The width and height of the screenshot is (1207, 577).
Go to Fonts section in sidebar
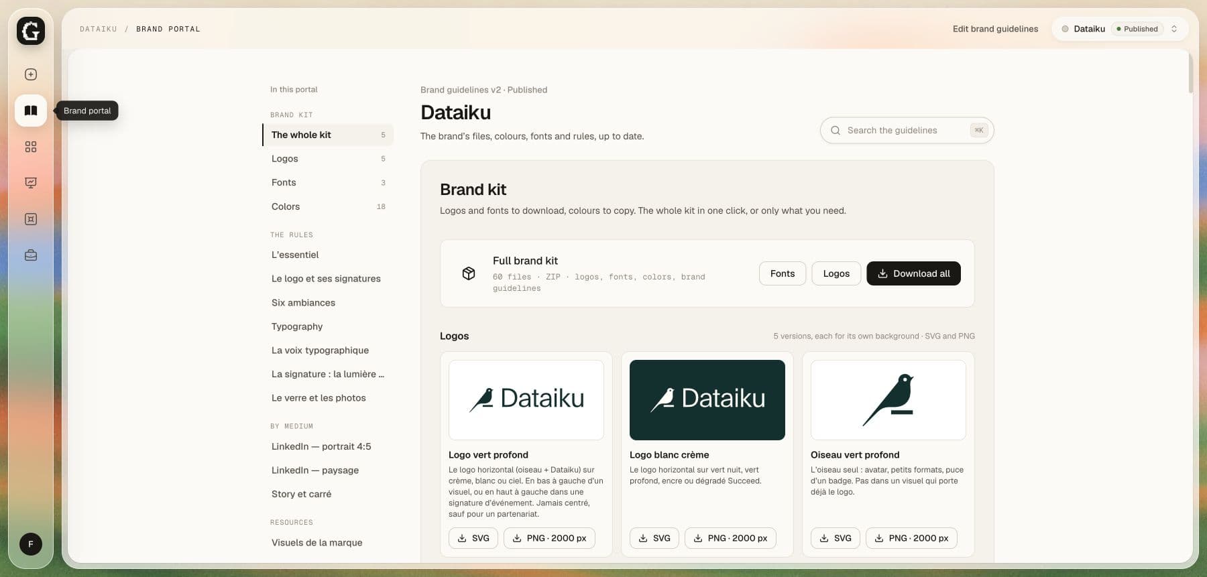tap(328, 182)
